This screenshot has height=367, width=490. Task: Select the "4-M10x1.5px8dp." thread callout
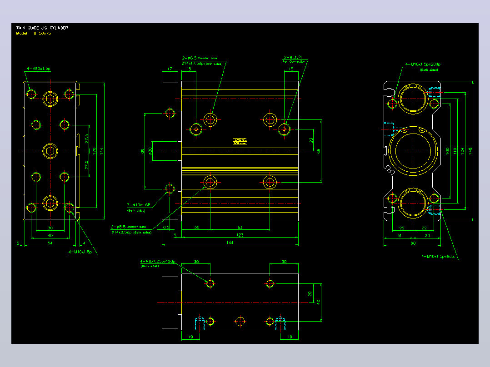click(x=439, y=257)
